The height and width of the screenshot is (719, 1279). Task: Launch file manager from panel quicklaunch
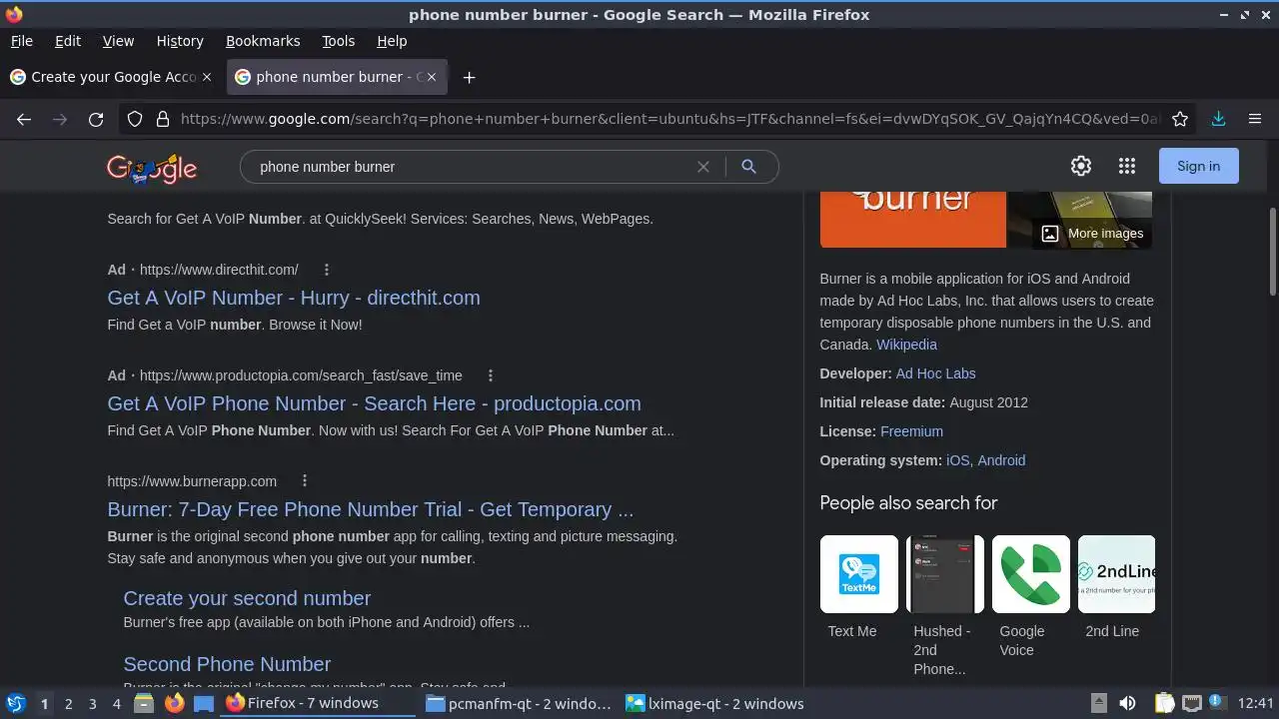[144, 703]
